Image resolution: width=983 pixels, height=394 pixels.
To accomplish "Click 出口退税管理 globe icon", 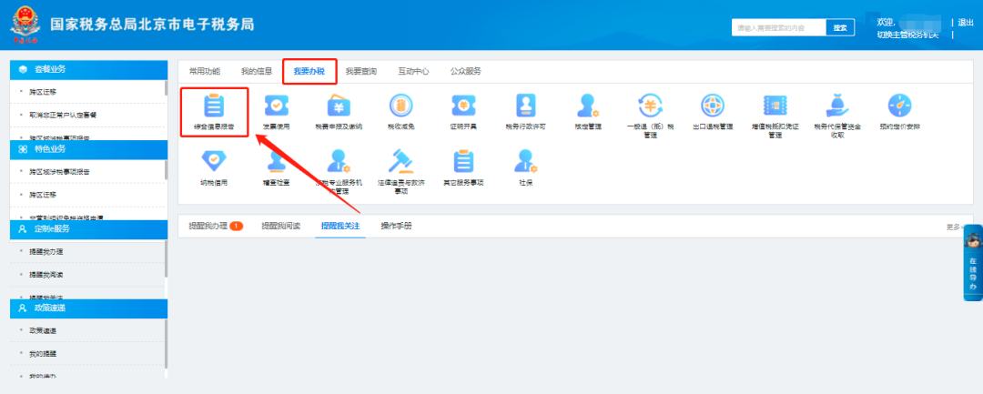I will (x=713, y=106).
